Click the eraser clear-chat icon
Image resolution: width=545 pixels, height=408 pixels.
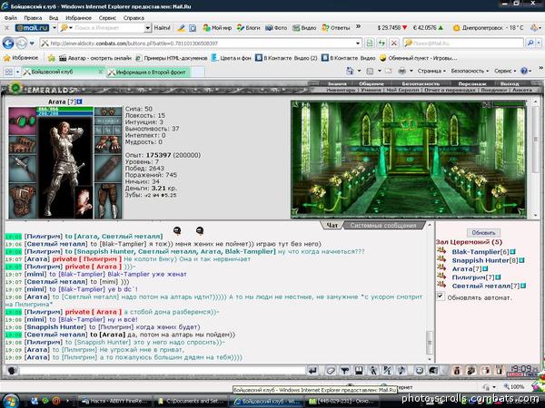[331, 371]
